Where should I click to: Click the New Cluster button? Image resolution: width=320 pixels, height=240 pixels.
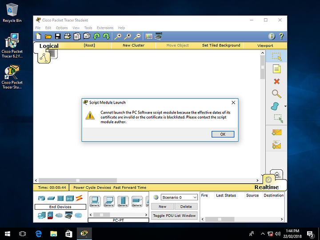133,45
